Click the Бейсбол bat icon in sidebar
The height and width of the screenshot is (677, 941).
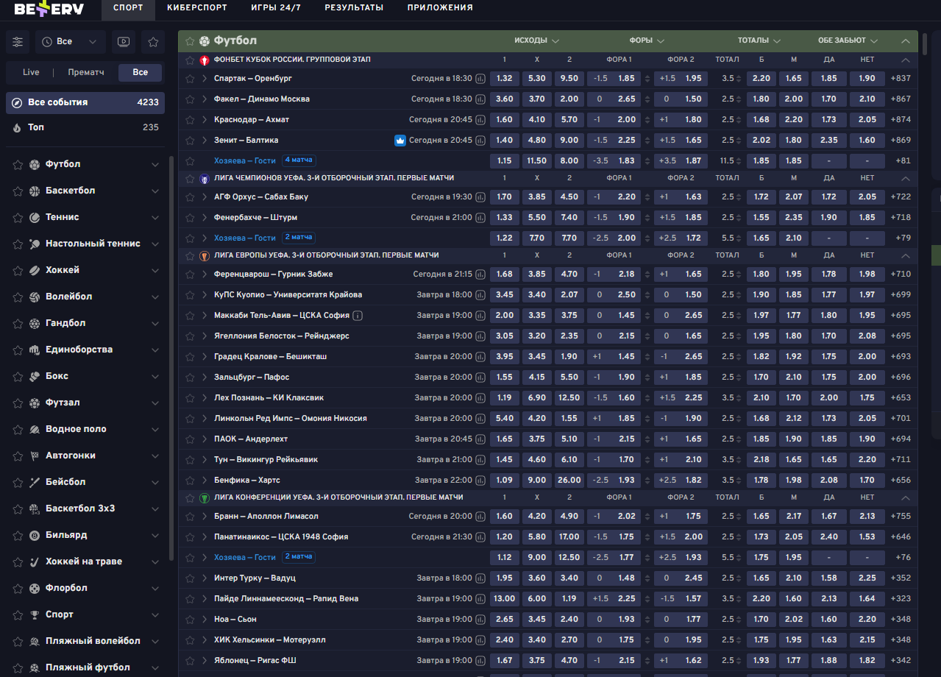coord(35,482)
